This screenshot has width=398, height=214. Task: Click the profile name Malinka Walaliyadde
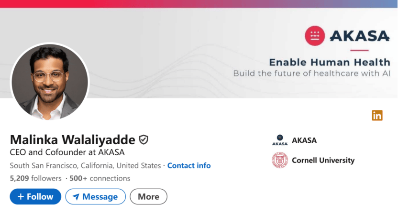pyautogui.click(x=72, y=139)
